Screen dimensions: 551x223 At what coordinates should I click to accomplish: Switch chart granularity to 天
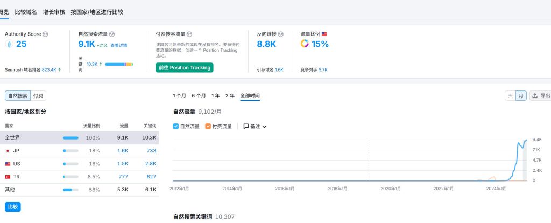[510, 96]
